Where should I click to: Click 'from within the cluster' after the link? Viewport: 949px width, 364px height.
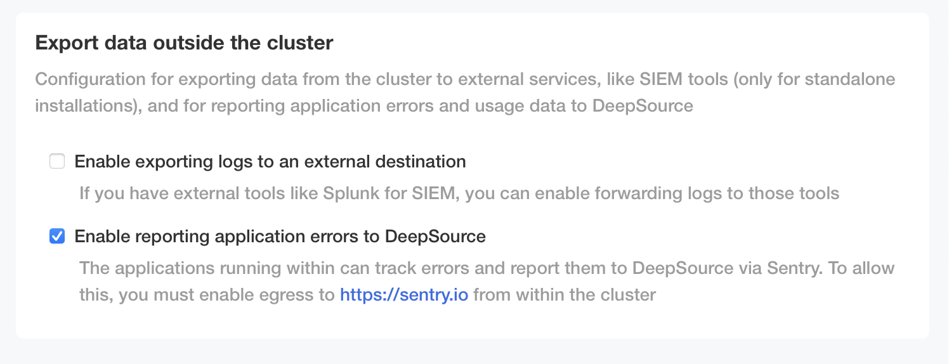[564, 295]
